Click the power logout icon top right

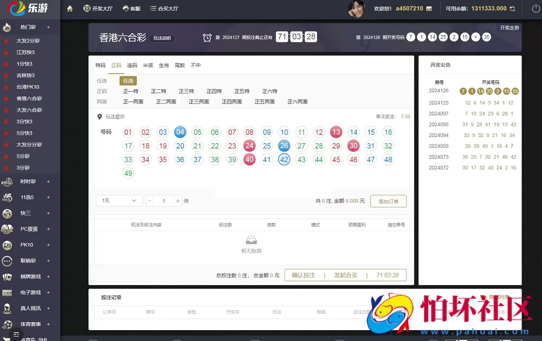(534, 8)
